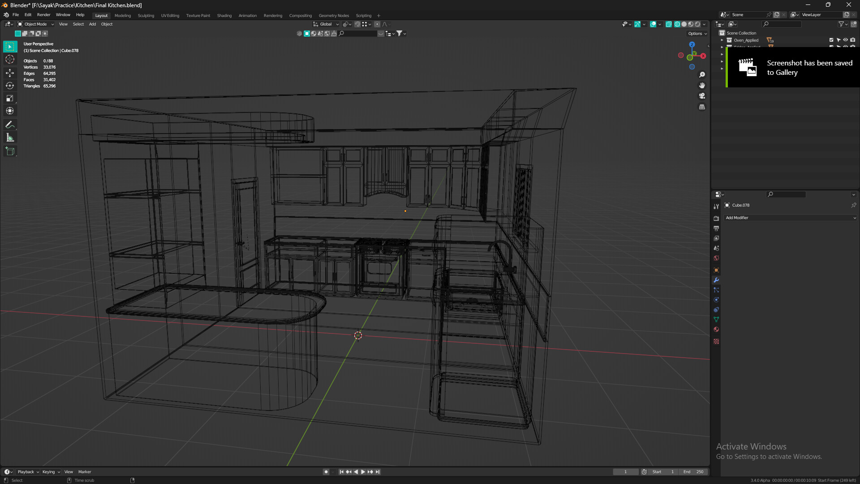
Task: Select the Scale tool
Action: click(10, 98)
